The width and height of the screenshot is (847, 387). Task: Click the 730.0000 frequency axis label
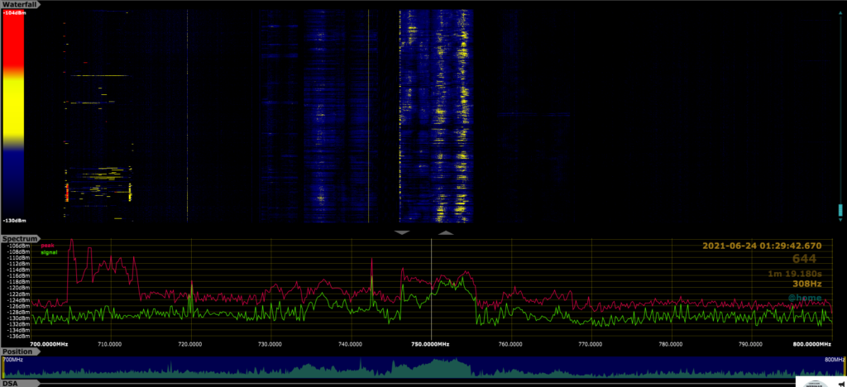click(270, 344)
